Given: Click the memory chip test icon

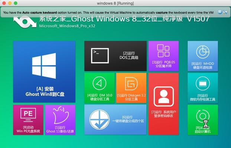Looking at the screenshot, I should click(202, 83).
